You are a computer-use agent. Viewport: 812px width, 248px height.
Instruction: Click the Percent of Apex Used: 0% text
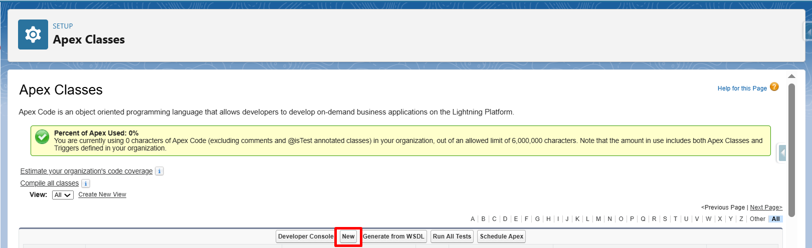tap(96, 133)
